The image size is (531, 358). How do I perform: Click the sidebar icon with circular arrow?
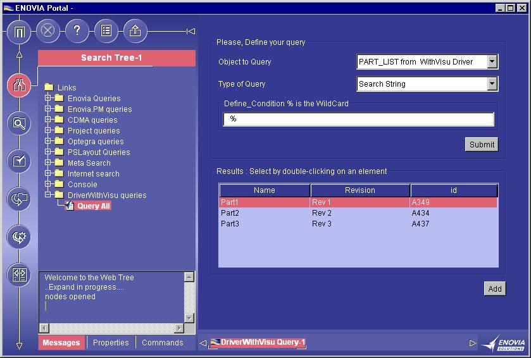(x=19, y=199)
